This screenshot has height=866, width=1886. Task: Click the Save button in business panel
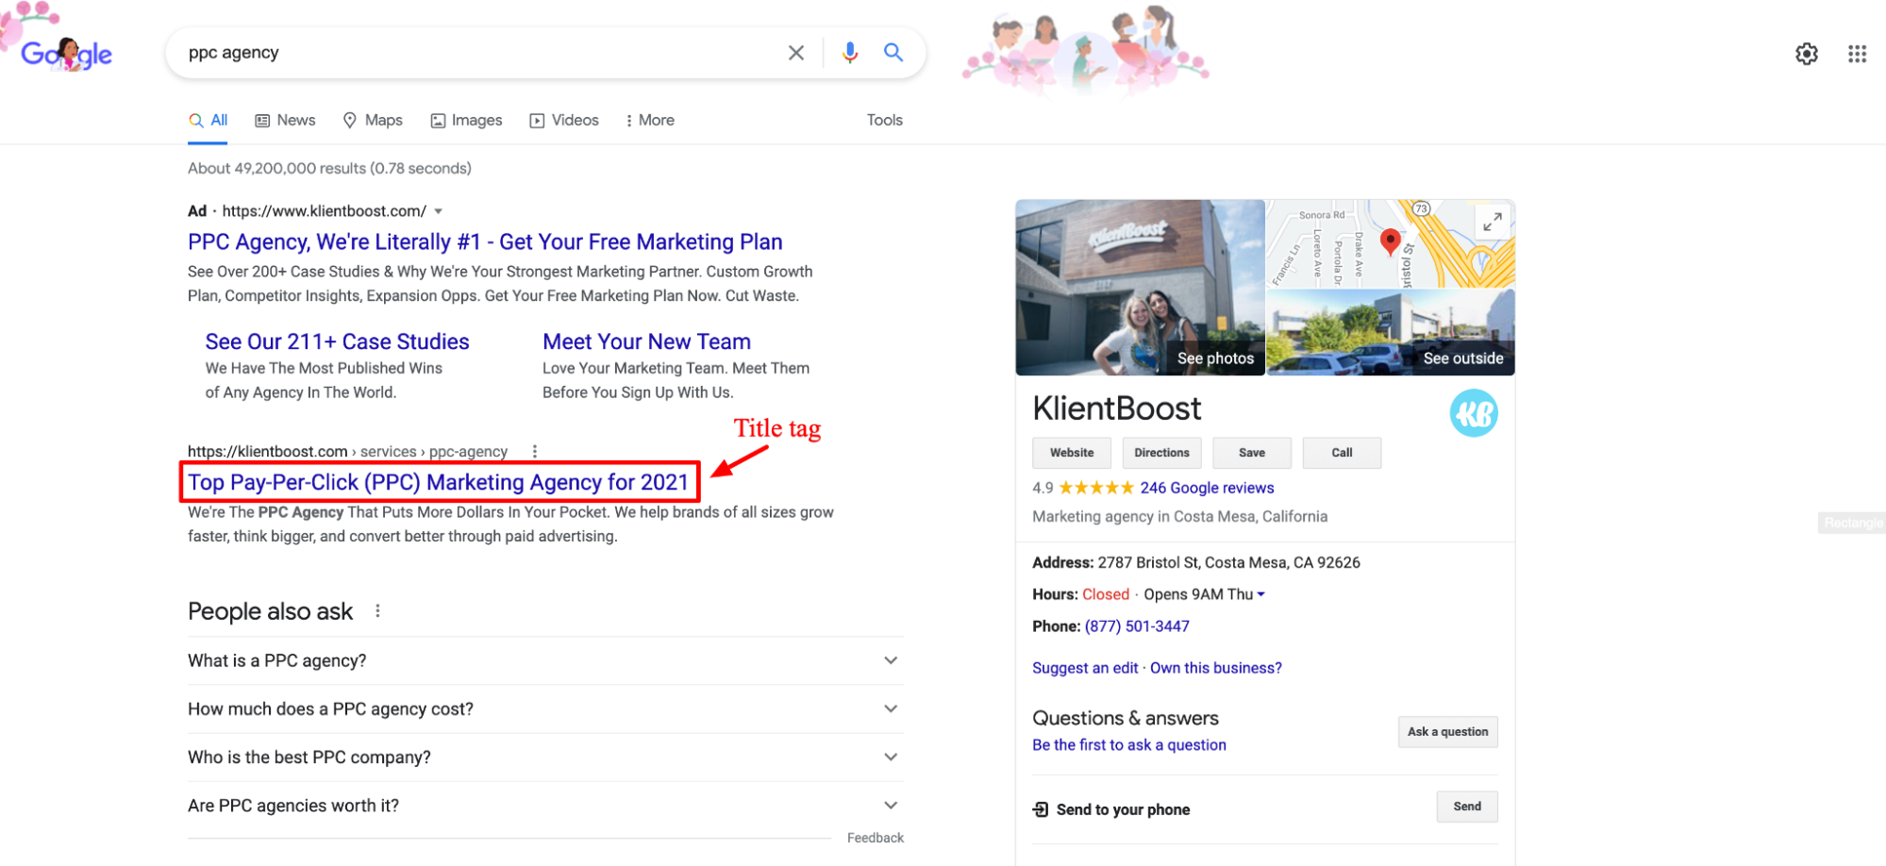point(1252,453)
